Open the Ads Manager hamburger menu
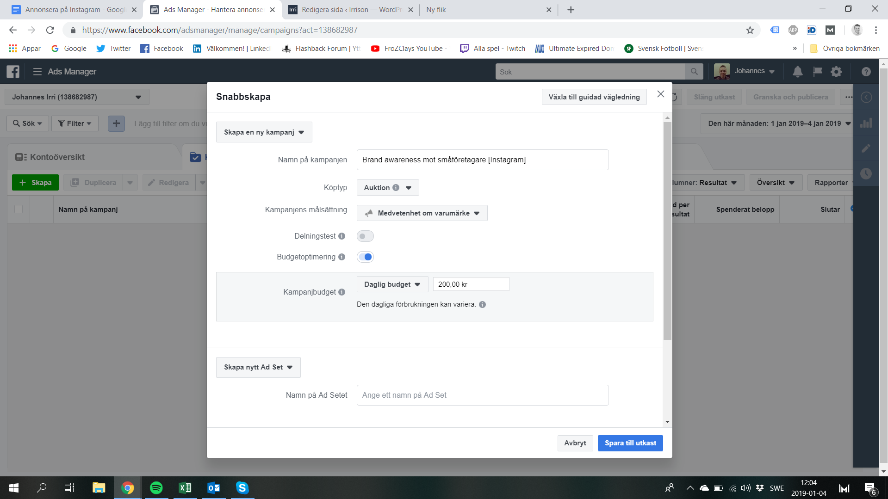This screenshot has width=888, height=499. 37,72
